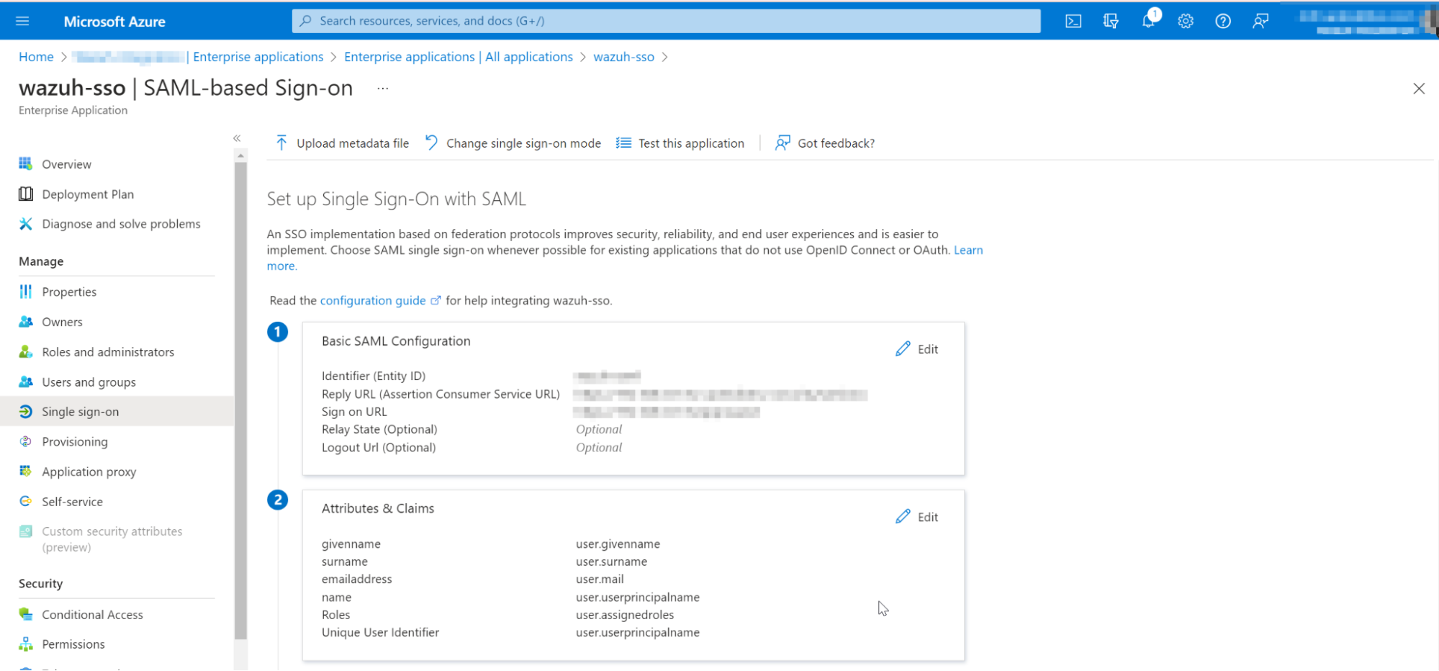The height and width of the screenshot is (671, 1439).
Task: Edit Attributes & Claims
Action: click(x=917, y=517)
